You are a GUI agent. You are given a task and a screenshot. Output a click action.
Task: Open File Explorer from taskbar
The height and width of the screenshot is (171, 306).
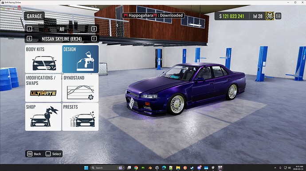178,168
